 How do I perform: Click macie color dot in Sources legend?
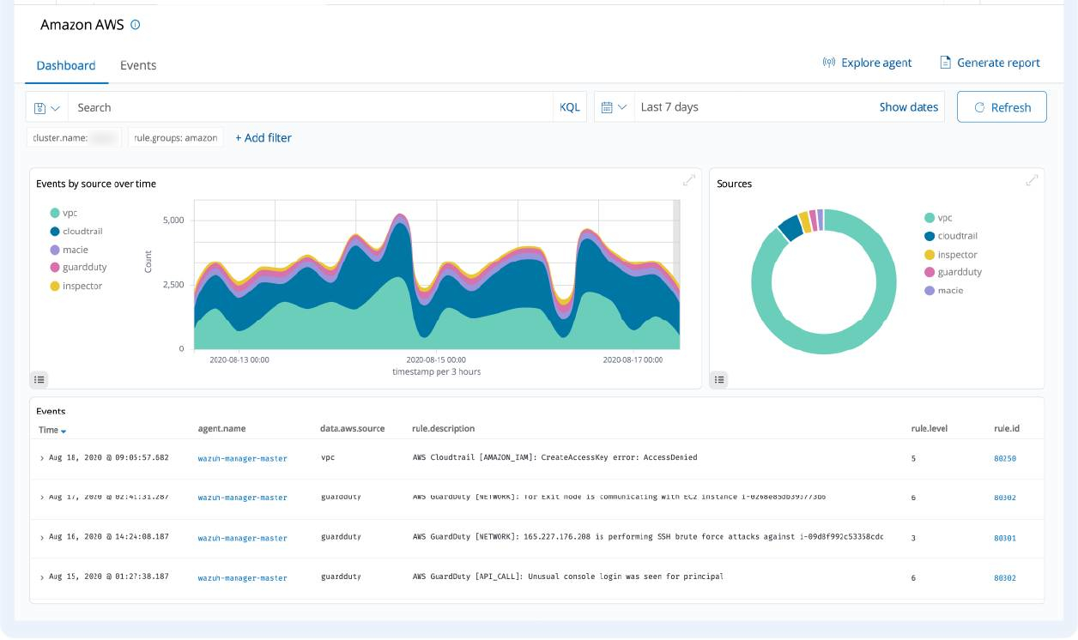[x=930, y=291]
